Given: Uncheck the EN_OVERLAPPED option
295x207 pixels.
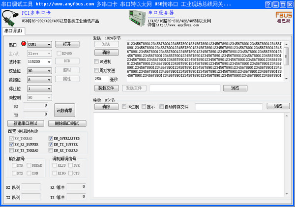Looking at the screenshot, I should click(x=51, y=139).
